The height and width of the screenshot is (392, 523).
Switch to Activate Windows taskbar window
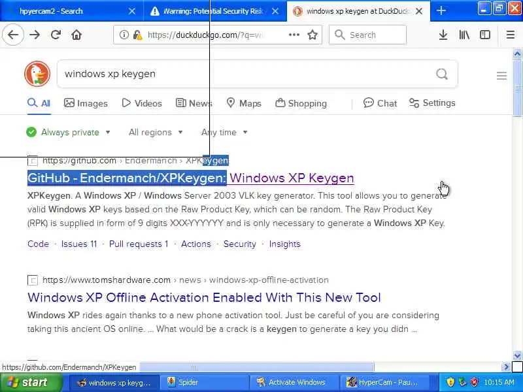[x=294, y=382]
